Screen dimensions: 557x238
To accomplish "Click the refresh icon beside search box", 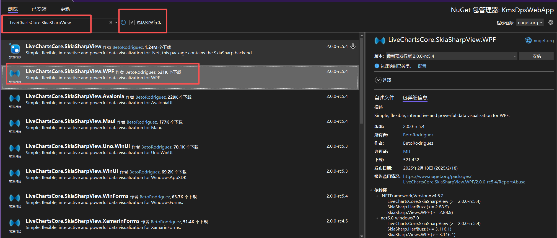I will (123, 22).
